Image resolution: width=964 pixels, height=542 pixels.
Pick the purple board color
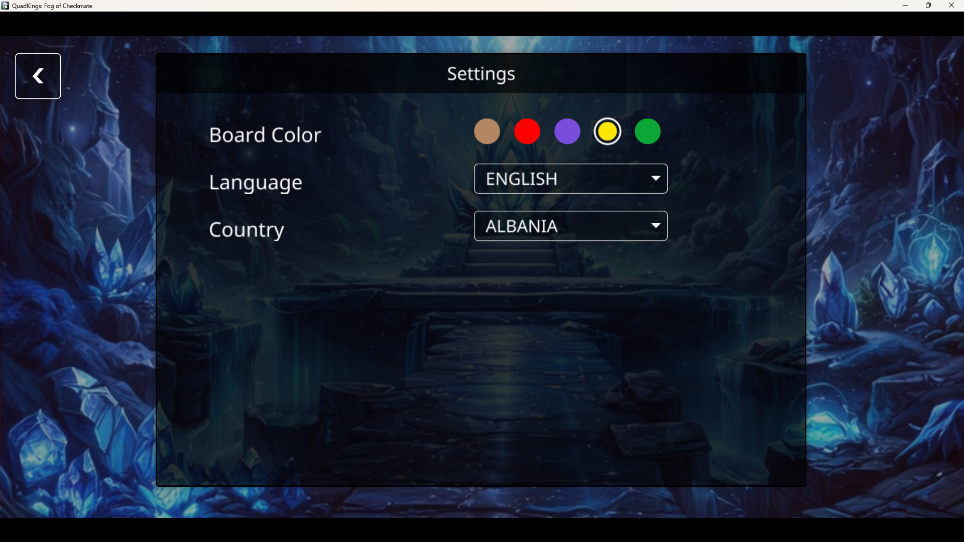point(567,131)
